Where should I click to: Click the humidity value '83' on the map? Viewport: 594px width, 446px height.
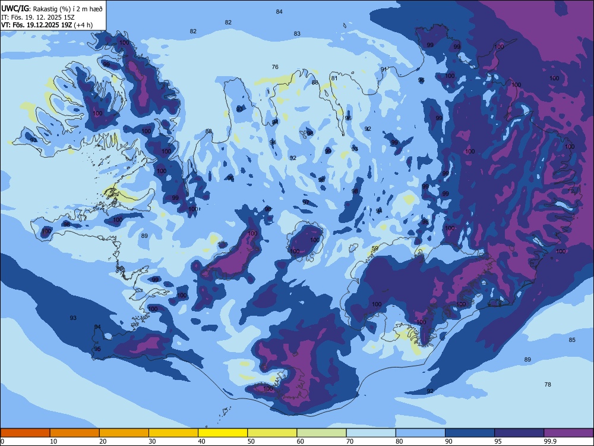(297, 34)
